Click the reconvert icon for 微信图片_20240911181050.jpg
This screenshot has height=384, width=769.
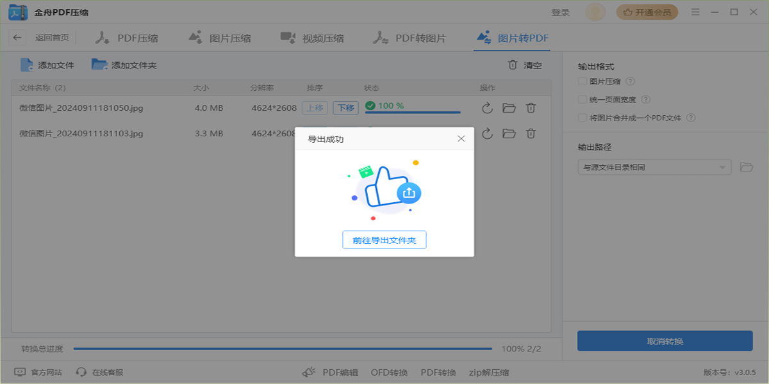point(487,108)
